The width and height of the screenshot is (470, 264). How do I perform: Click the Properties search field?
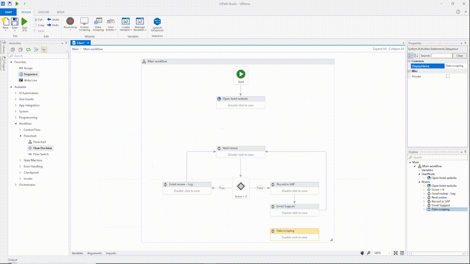pyautogui.click(x=442, y=56)
